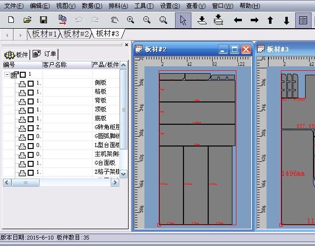Click the move left arrow icon
This screenshot has width=315, height=246.
pos(238,20)
